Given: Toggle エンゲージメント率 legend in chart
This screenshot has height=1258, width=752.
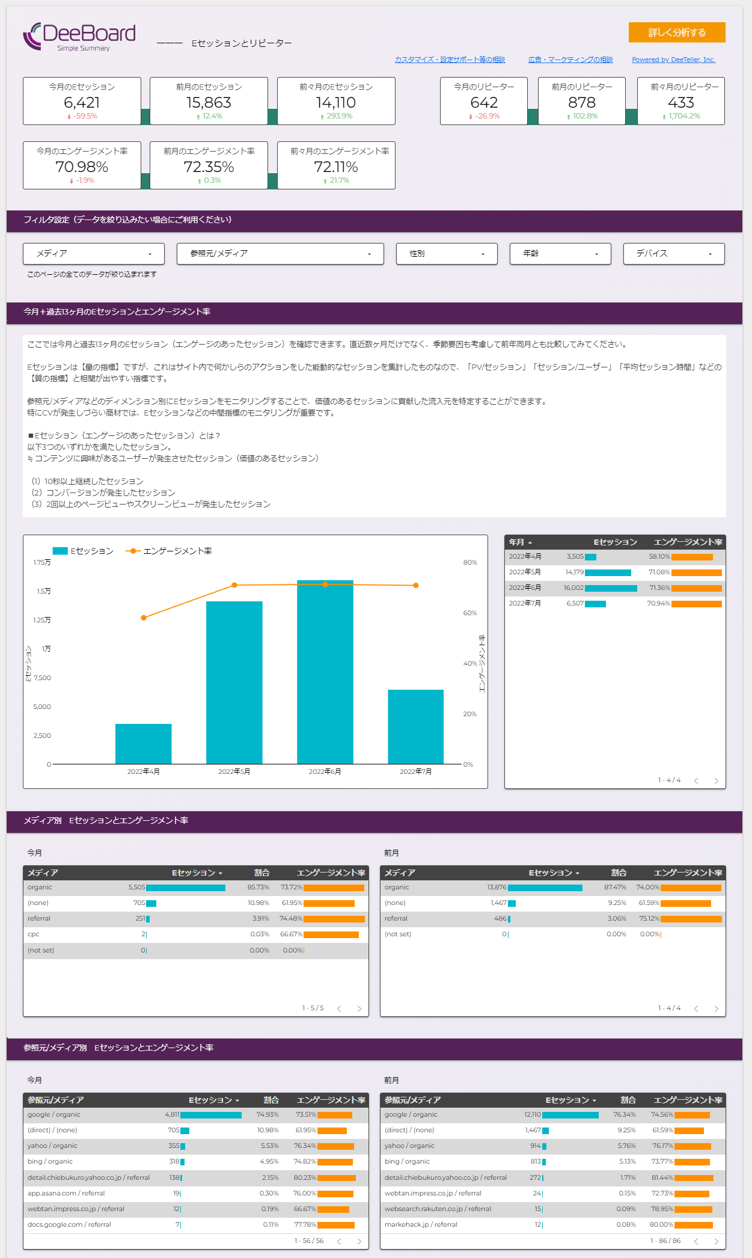Looking at the screenshot, I should [169, 551].
